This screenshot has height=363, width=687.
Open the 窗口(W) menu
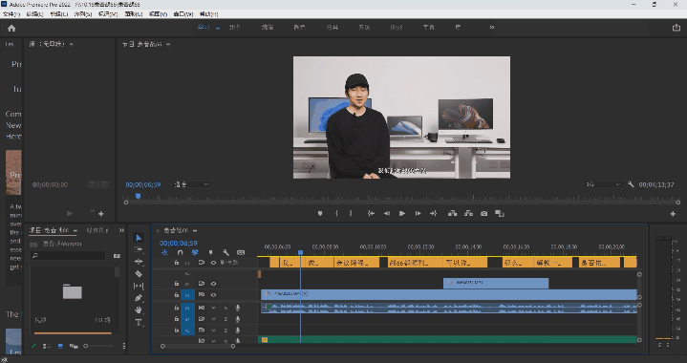click(183, 14)
